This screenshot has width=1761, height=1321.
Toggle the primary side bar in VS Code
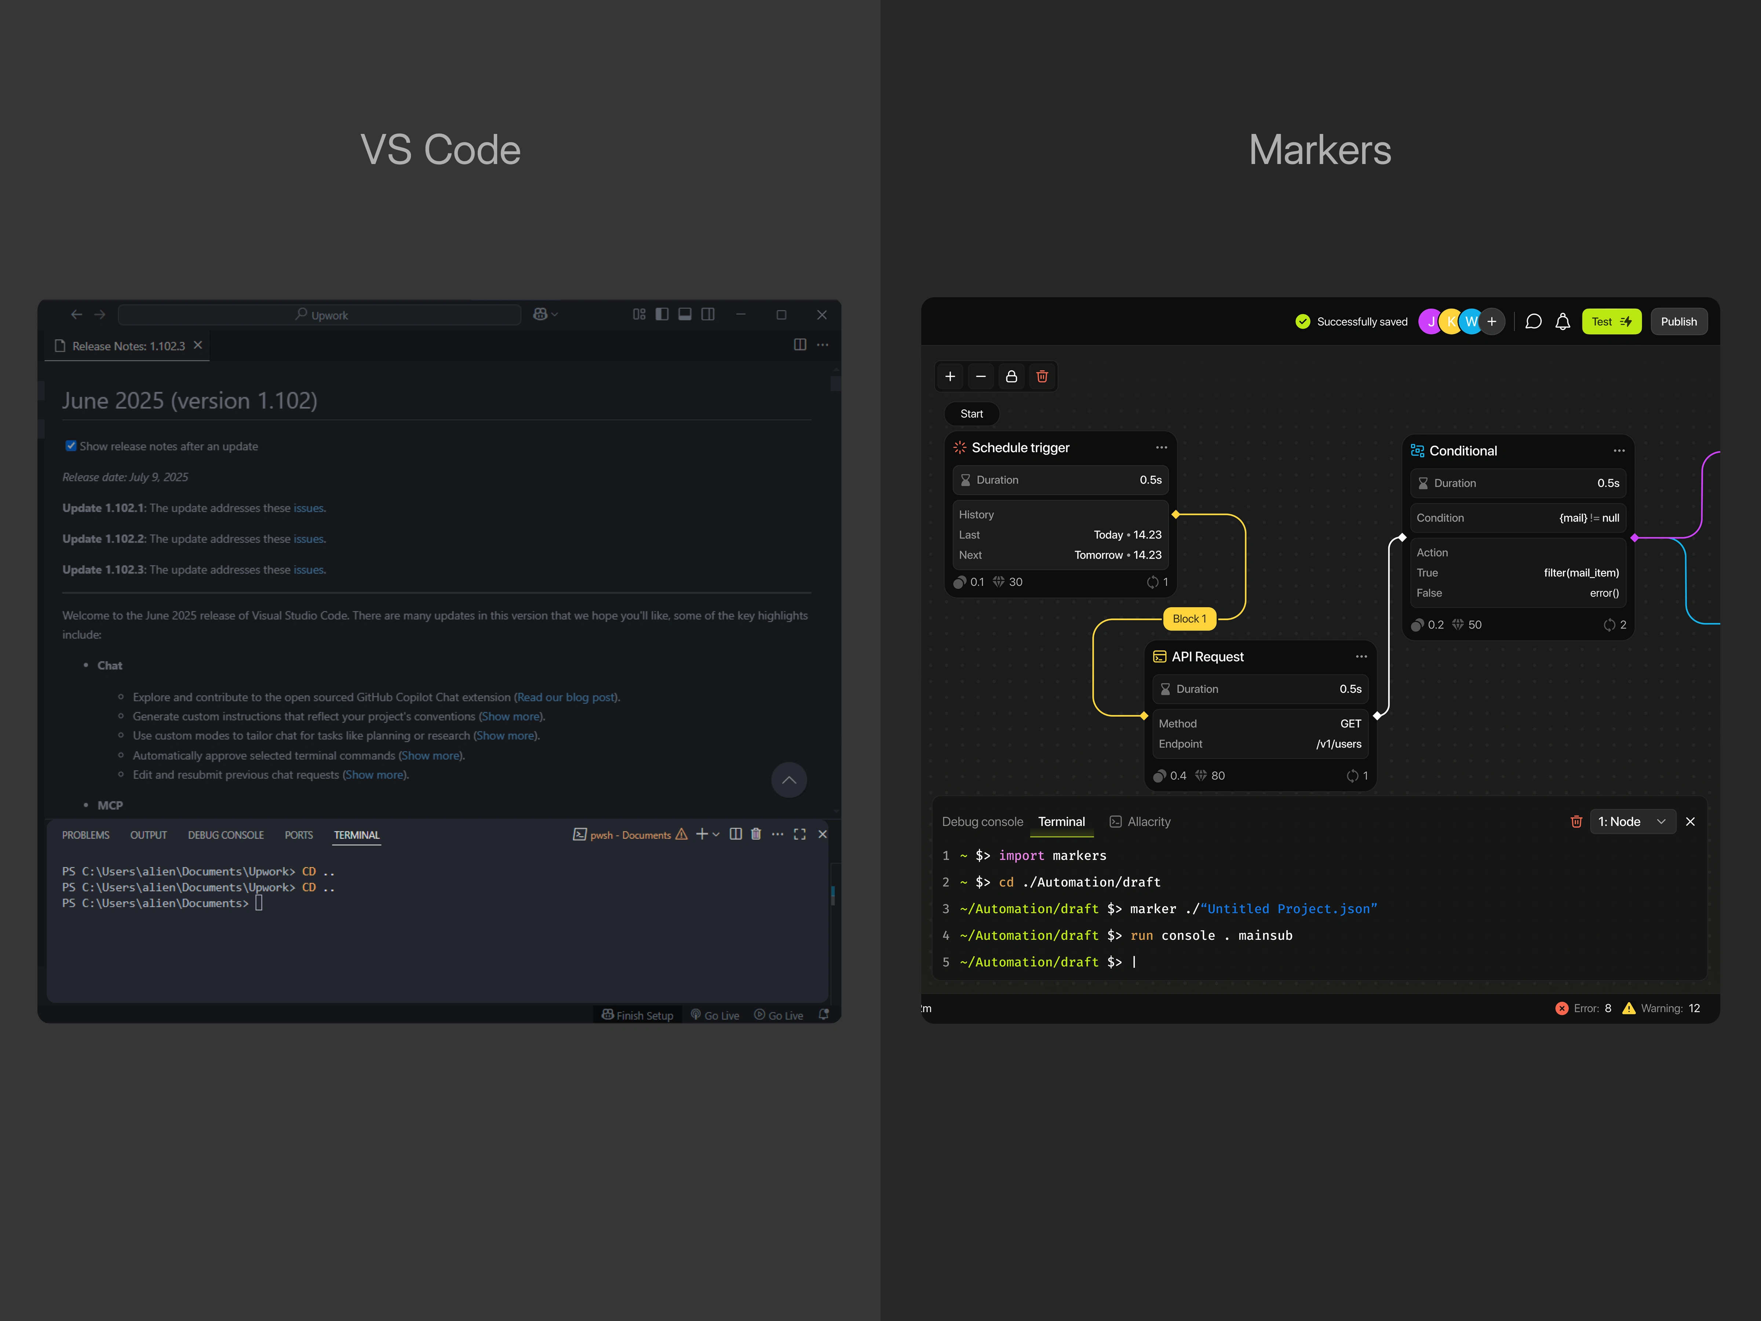pos(662,314)
